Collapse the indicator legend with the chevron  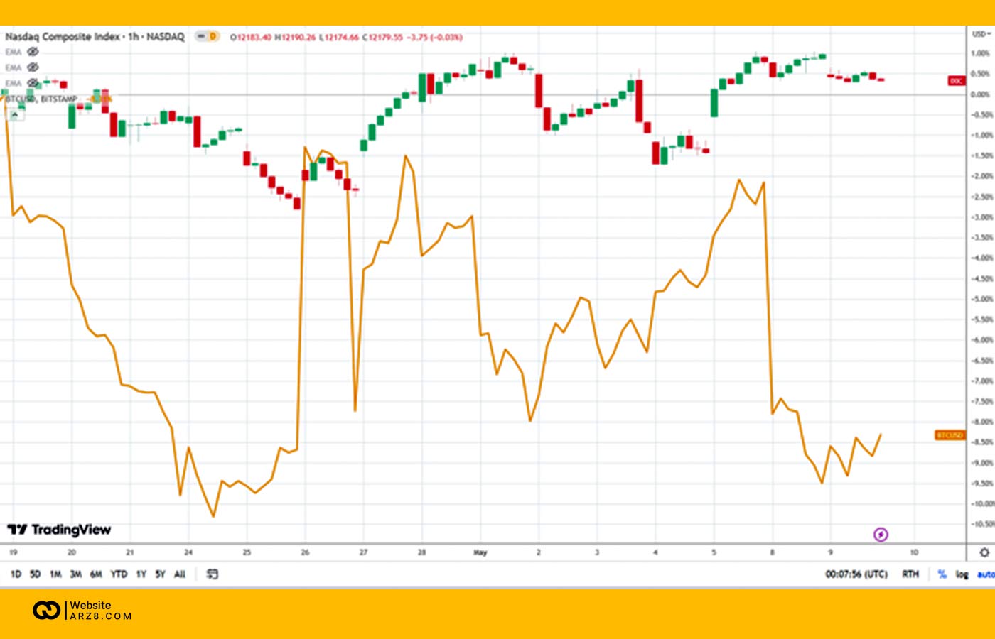point(15,114)
